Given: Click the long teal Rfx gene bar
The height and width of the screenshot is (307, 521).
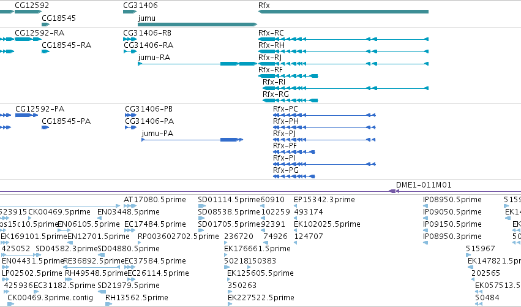Looking at the screenshot, I should 343,12.
